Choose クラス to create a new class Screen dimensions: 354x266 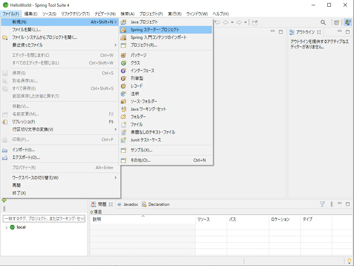166,63
